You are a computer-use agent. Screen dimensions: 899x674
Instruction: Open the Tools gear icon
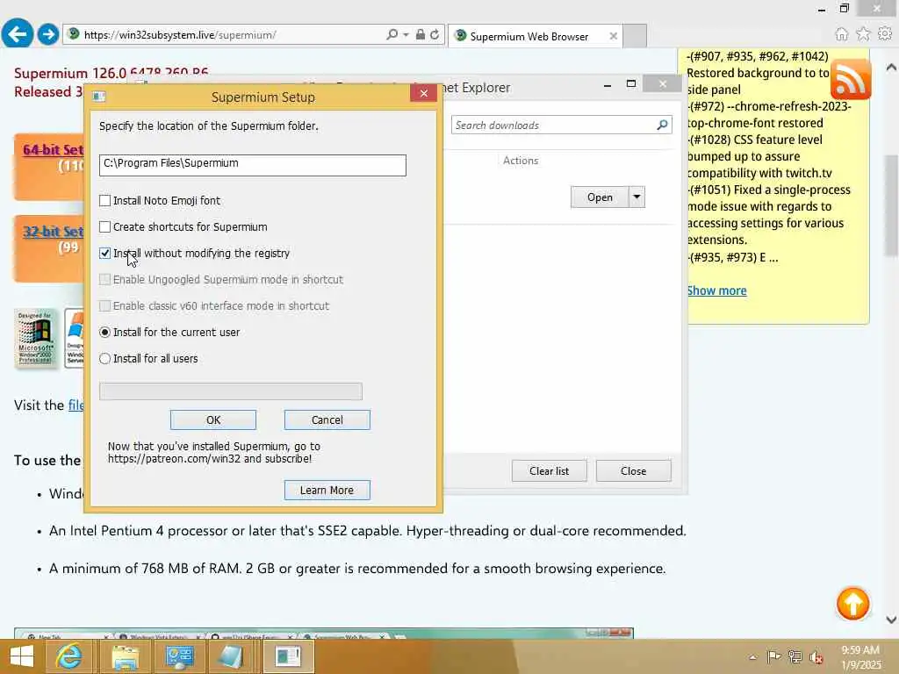point(885,34)
